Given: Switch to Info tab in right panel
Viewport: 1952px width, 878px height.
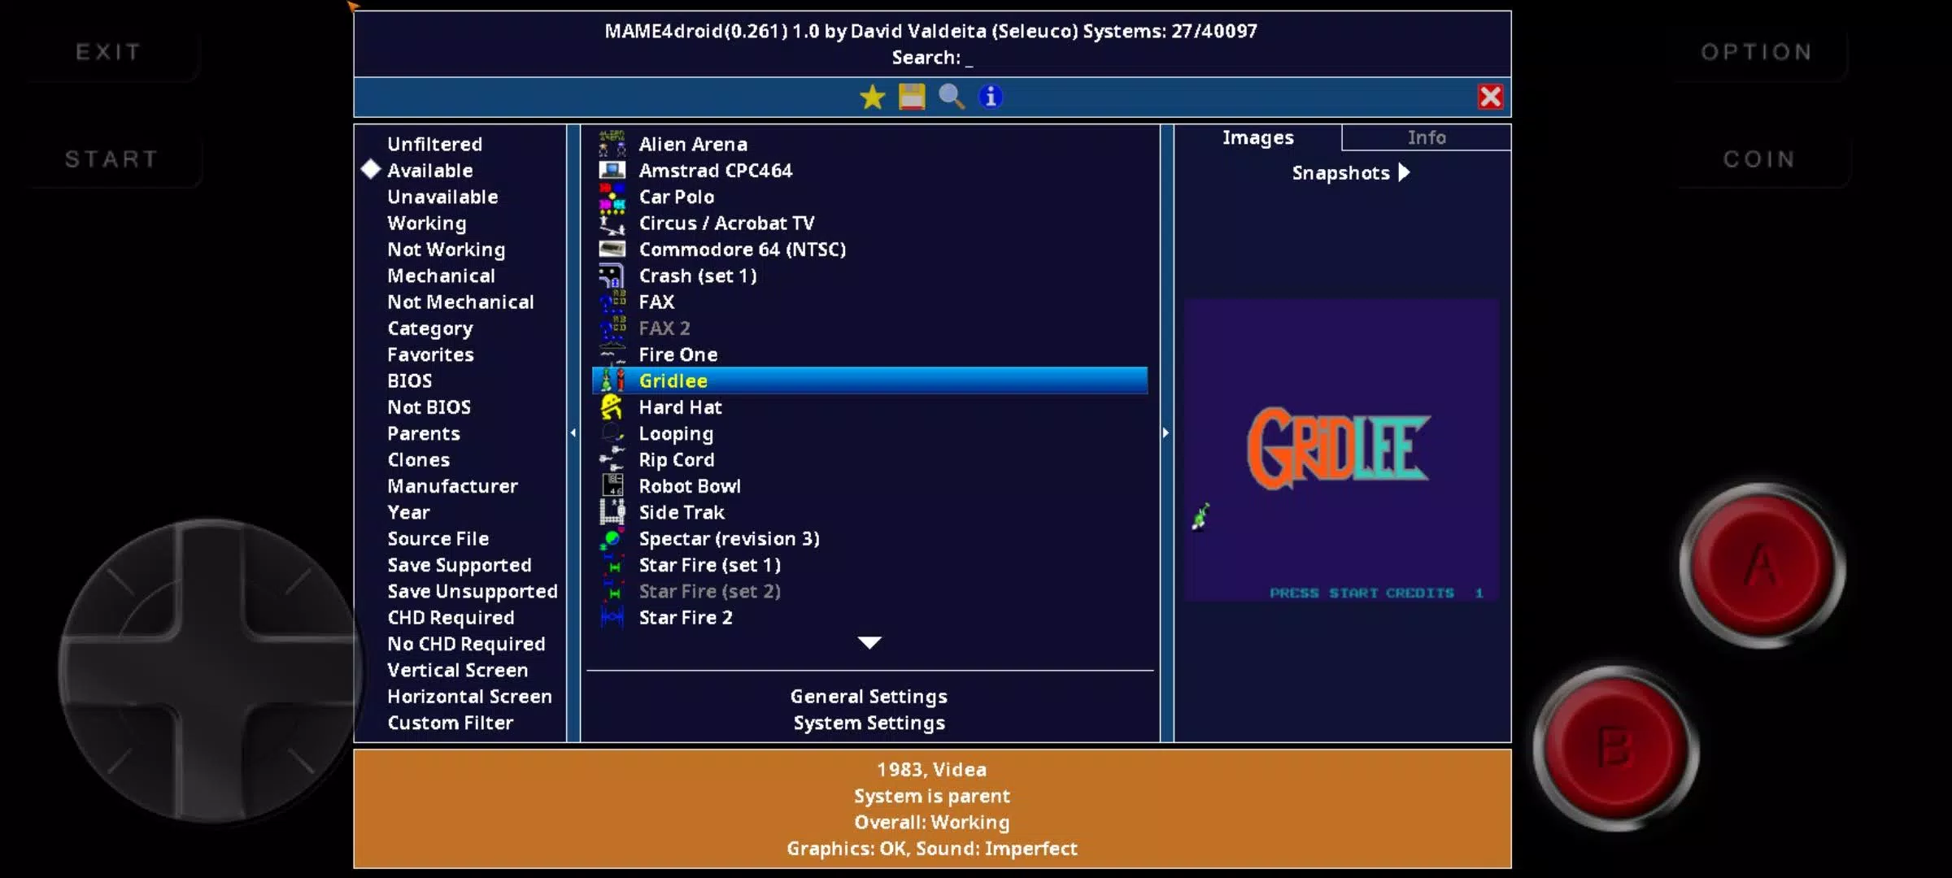Looking at the screenshot, I should pos(1427,137).
